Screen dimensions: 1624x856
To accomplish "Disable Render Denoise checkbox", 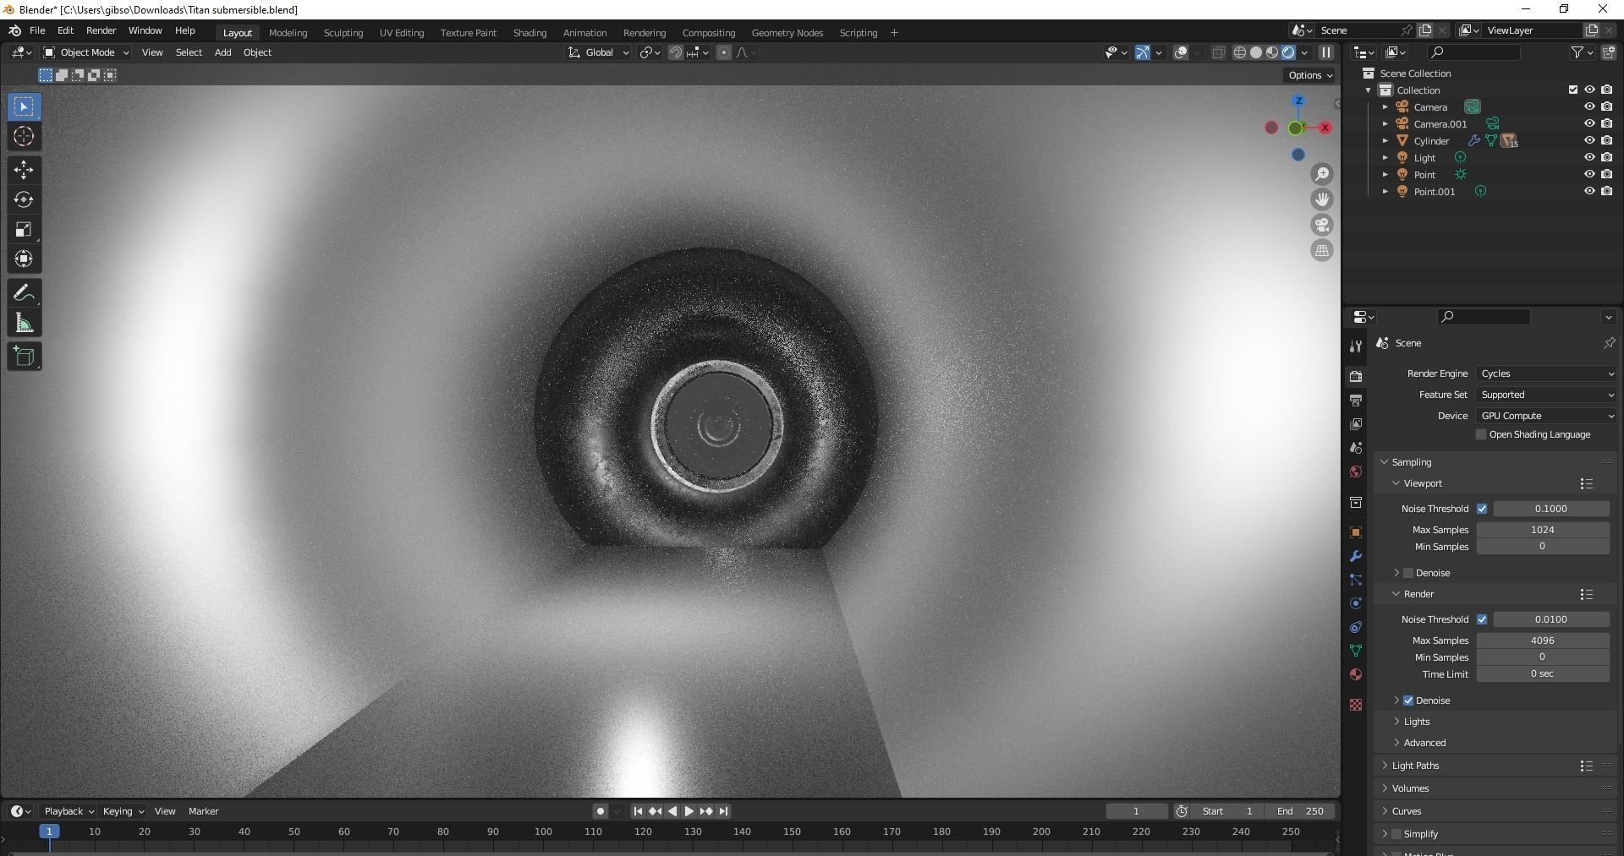I will click(1408, 701).
